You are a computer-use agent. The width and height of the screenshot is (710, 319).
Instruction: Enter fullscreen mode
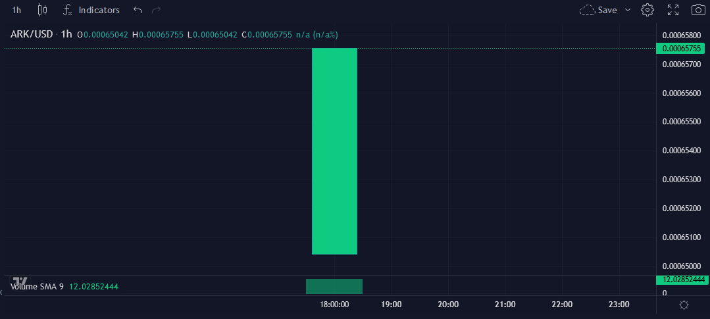click(x=673, y=10)
